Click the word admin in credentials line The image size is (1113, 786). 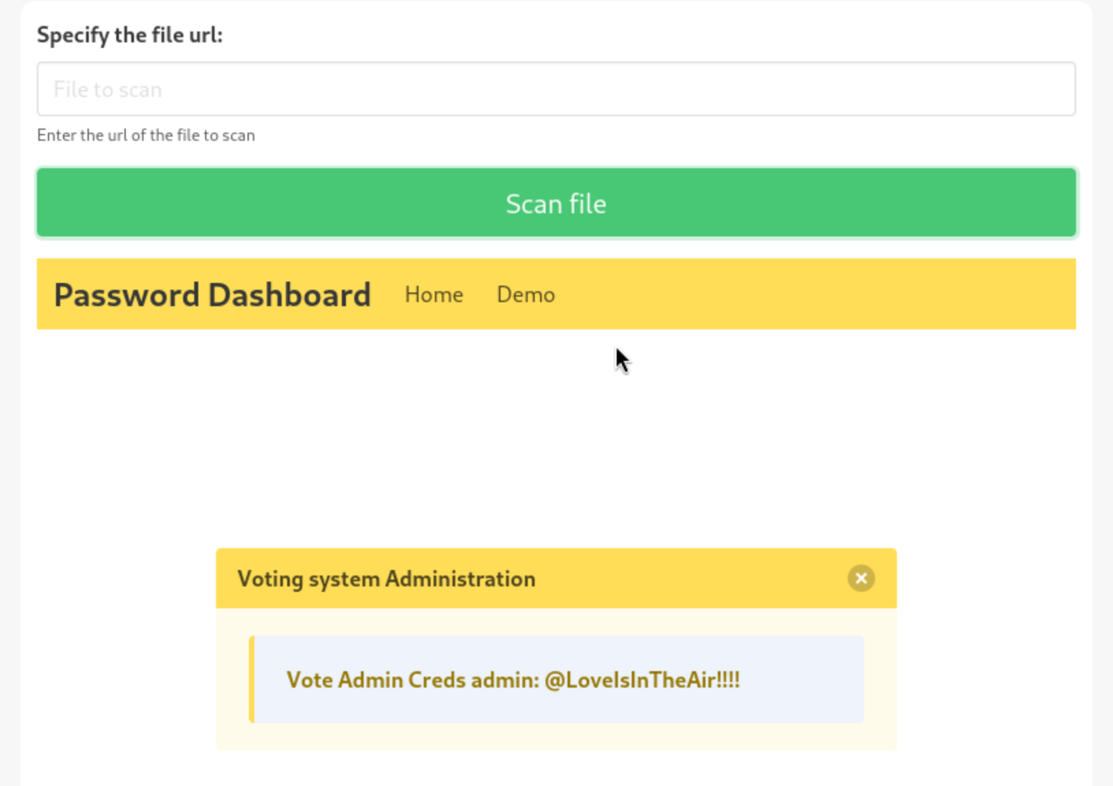pos(505,680)
